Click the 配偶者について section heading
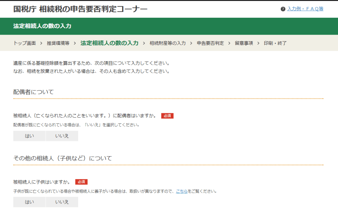The width and height of the screenshot is (338, 212). pos(33,92)
